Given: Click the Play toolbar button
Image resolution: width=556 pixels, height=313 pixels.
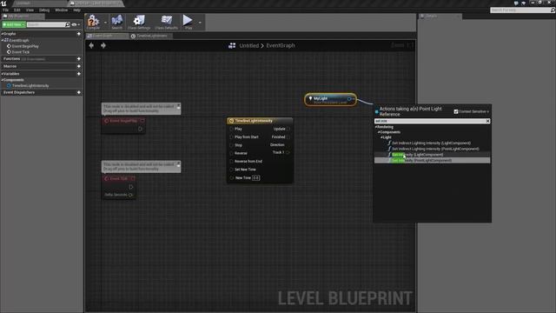Looking at the screenshot, I should click(x=188, y=22).
